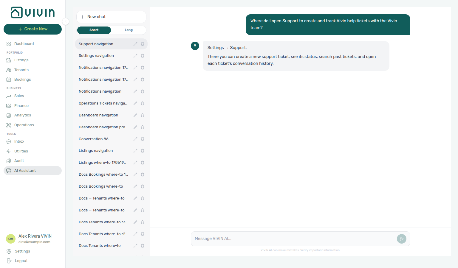Click the Finance sidebar item
Screen dimensions: 458x268
click(x=33, y=106)
